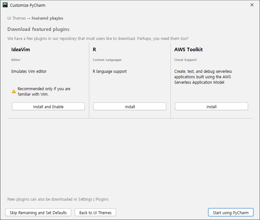The image size is (260, 220).
Task: Close the Customize PyCharm dialog
Action: click(252, 5)
